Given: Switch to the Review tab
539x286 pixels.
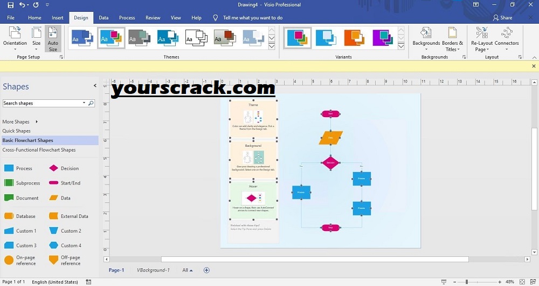Looking at the screenshot, I should [x=153, y=18].
